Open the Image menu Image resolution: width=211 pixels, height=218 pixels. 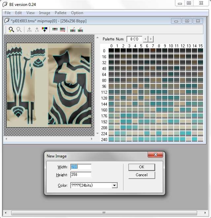pyautogui.click(x=45, y=13)
